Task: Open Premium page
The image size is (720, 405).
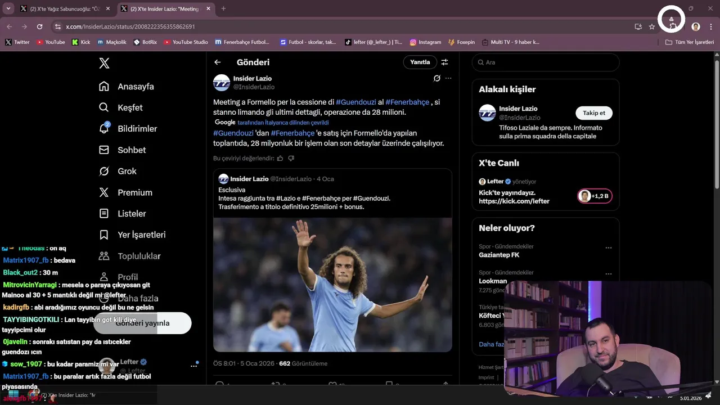Action: [x=125, y=192]
